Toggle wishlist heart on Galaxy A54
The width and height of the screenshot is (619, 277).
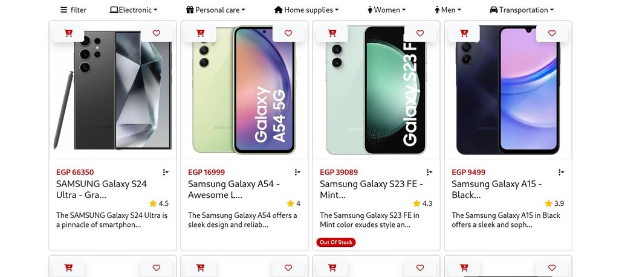tap(288, 33)
